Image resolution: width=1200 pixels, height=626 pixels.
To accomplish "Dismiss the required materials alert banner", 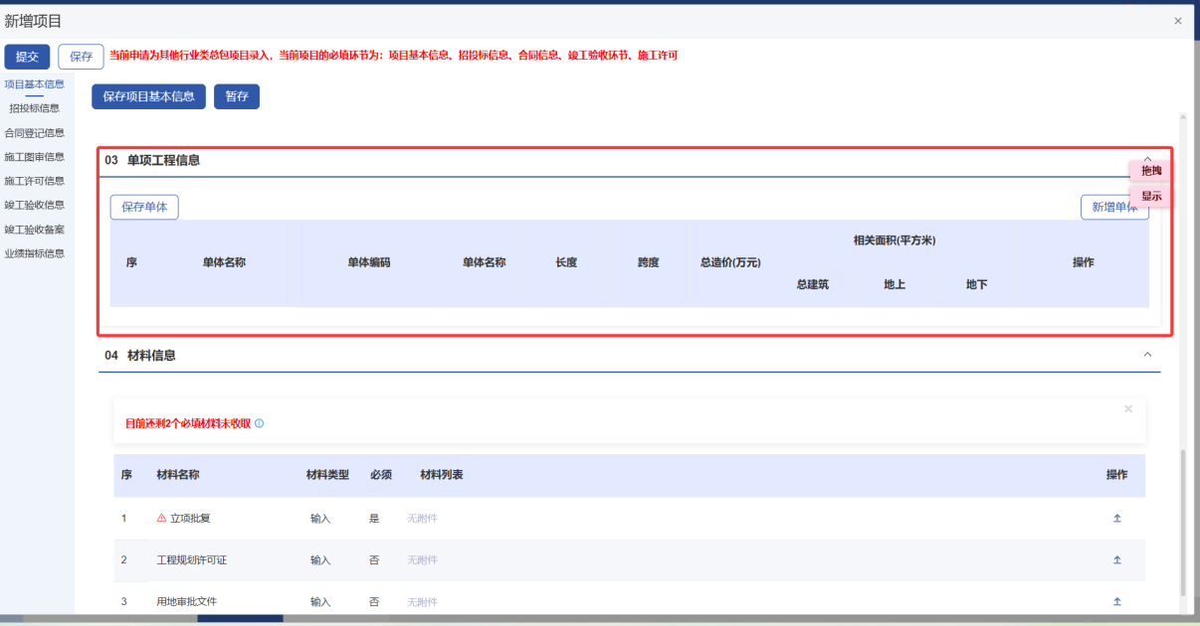I will coord(1127,408).
